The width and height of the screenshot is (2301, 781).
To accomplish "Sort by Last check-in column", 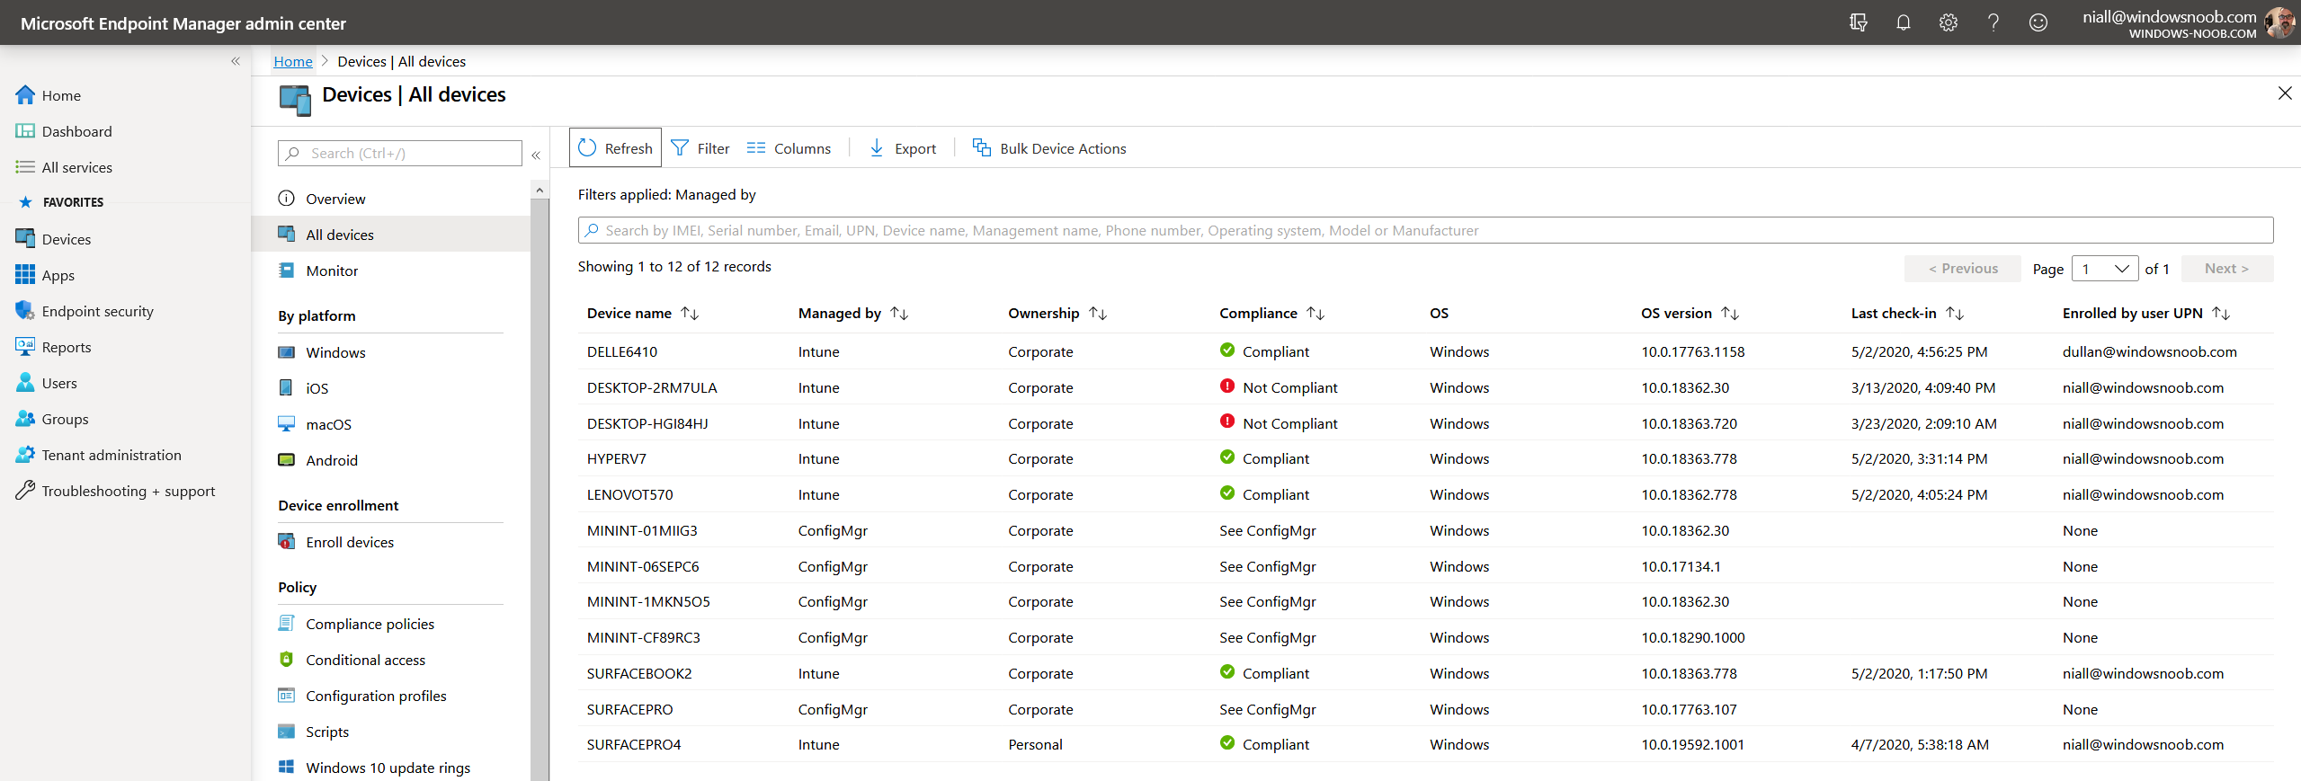I will [x=1908, y=314].
